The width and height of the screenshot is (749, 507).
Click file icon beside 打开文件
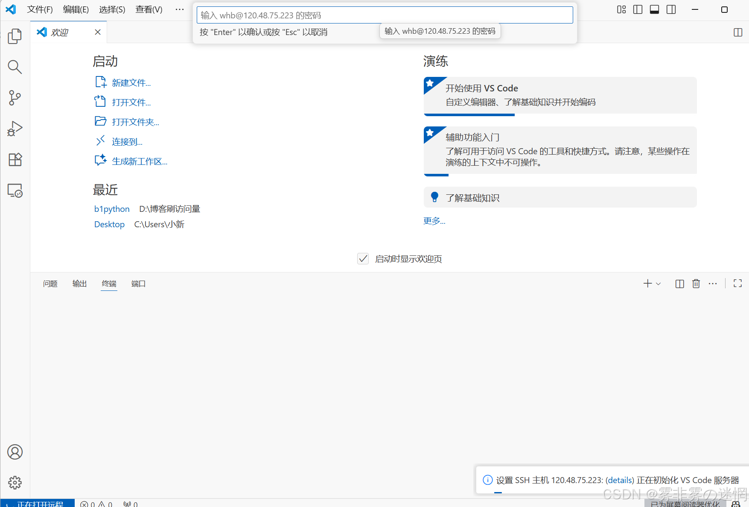(x=100, y=101)
